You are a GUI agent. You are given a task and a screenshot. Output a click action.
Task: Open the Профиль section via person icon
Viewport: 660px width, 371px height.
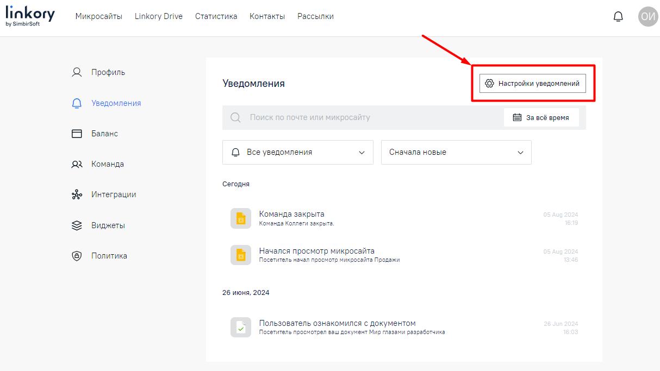click(x=76, y=71)
